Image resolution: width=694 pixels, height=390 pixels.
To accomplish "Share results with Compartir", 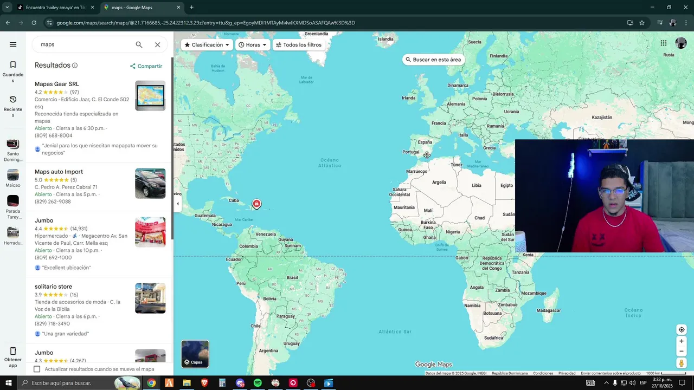I will [x=146, y=66].
